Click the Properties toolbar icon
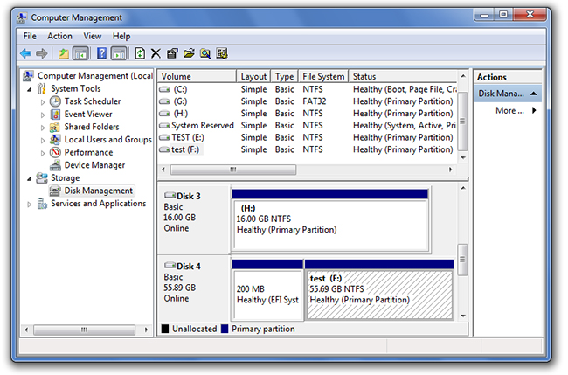This screenshot has height=375, width=568. (172, 53)
